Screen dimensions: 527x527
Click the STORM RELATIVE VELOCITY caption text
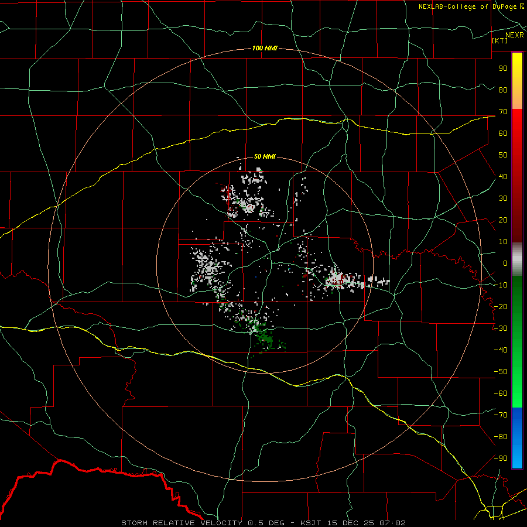pyautogui.click(x=183, y=523)
